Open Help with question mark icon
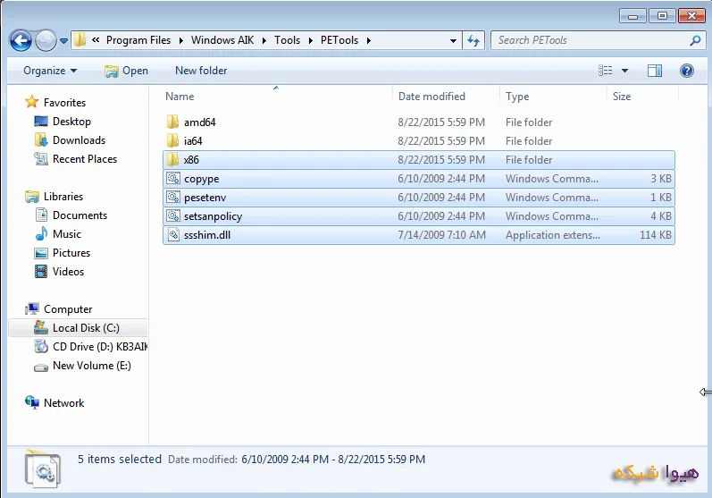The height and width of the screenshot is (498, 712). pos(687,71)
